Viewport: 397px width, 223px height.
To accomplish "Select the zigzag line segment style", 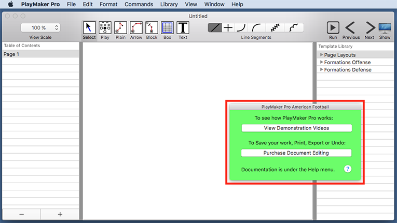I will [275, 28].
